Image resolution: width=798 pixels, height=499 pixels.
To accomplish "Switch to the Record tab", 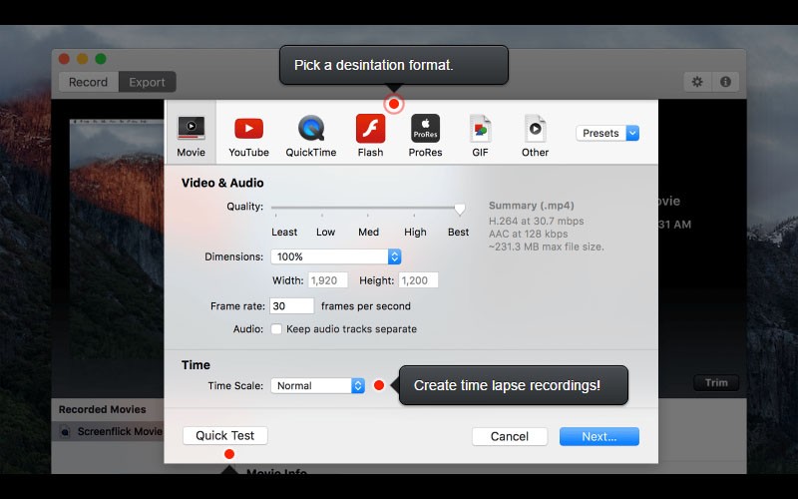I will pyautogui.click(x=89, y=82).
